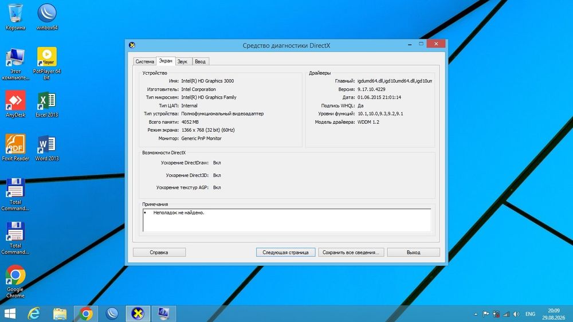The height and width of the screenshot is (322, 573).
Task: Click Ускорение Direct3D label
Action: click(x=187, y=175)
